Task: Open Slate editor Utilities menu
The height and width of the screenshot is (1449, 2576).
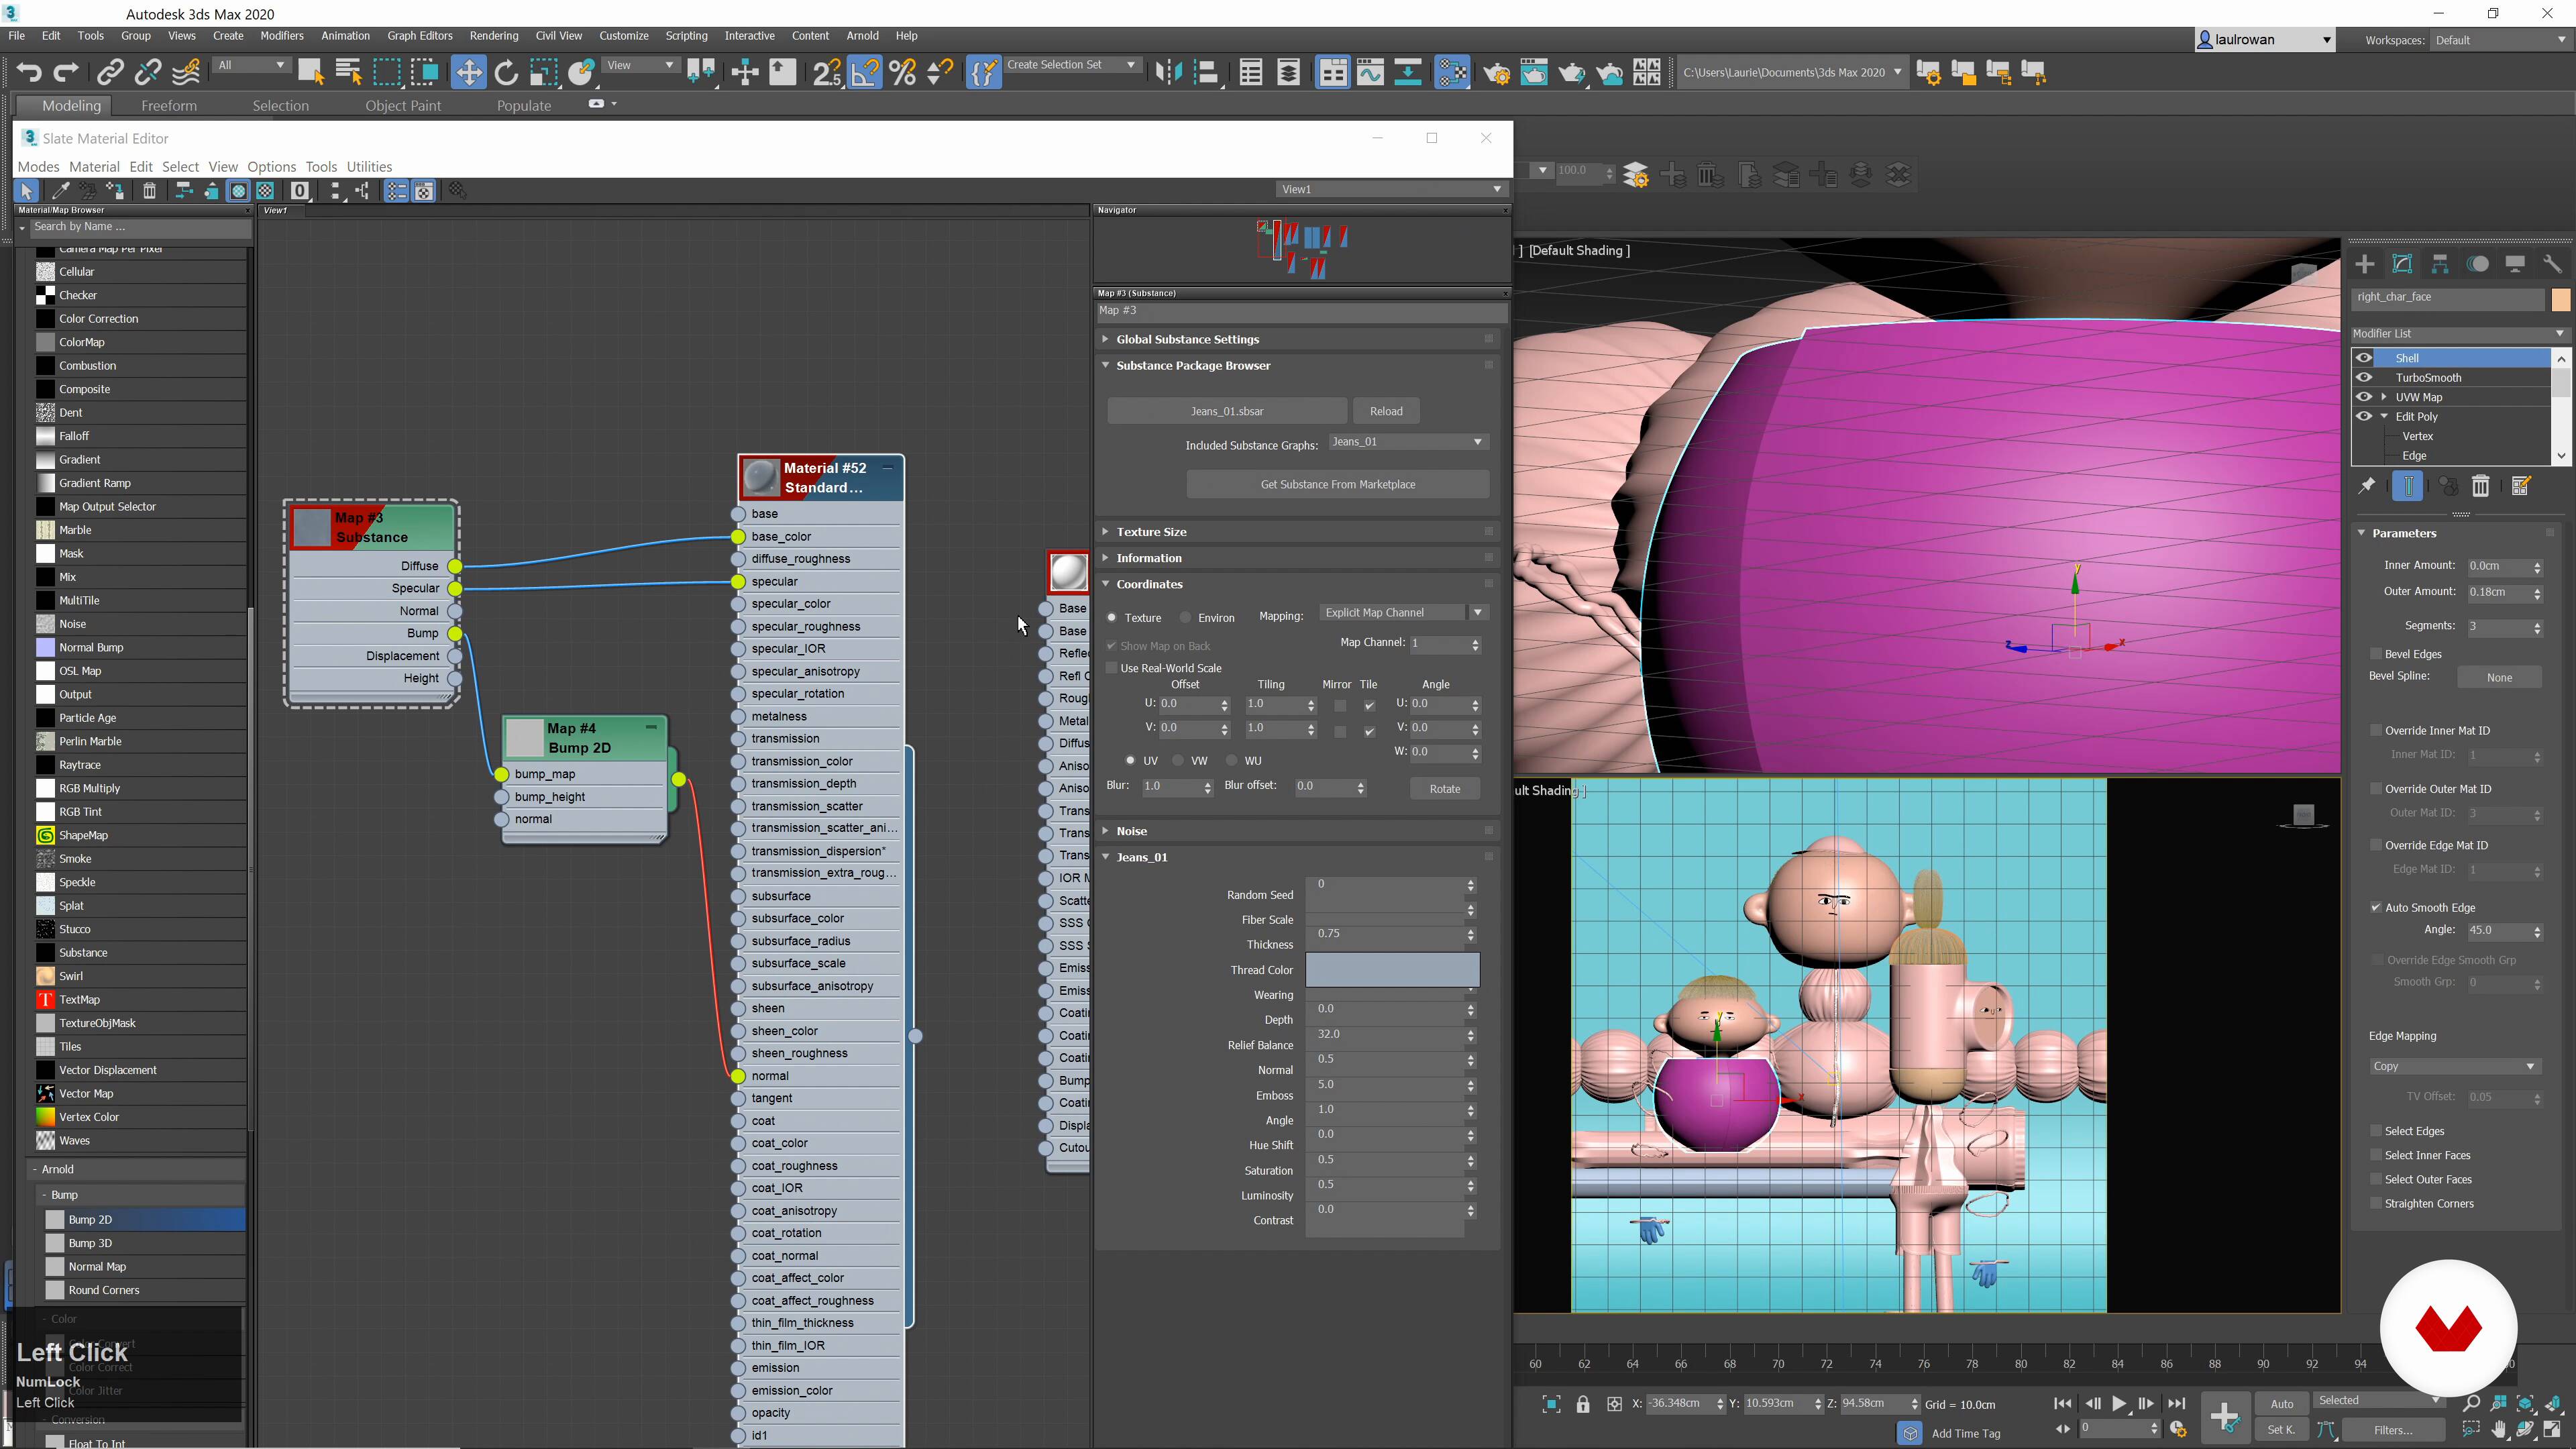Action: 369,167
